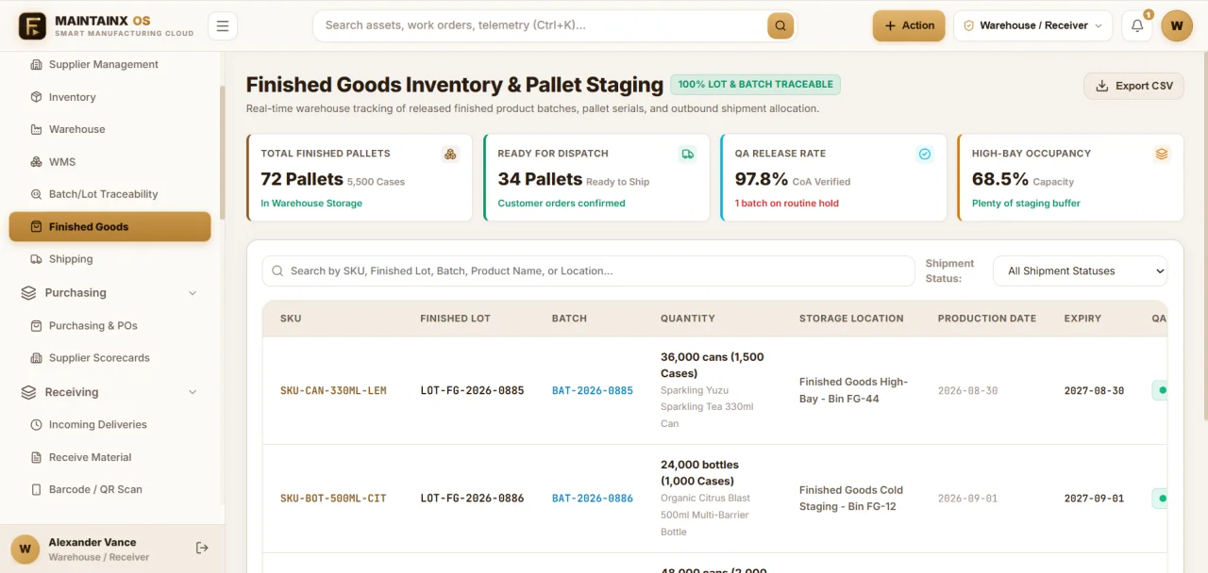Click the Barcode / QR Scan icon
The image size is (1208, 573).
(x=36, y=490)
